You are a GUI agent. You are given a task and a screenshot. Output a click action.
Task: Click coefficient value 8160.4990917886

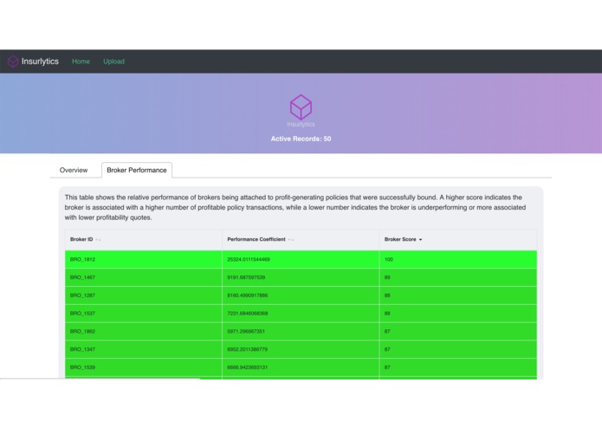click(x=248, y=295)
